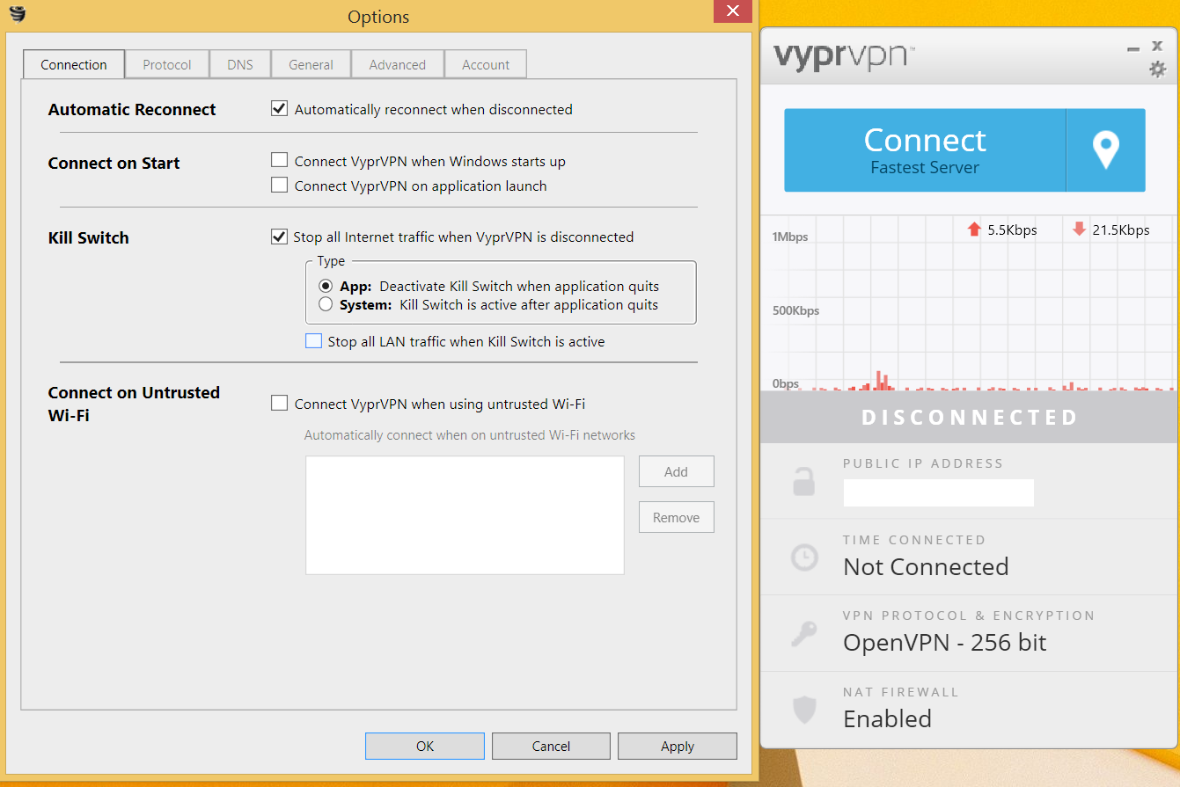The image size is (1180, 787).
Task: Click the server location pin icon
Action: tap(1105, 150)
